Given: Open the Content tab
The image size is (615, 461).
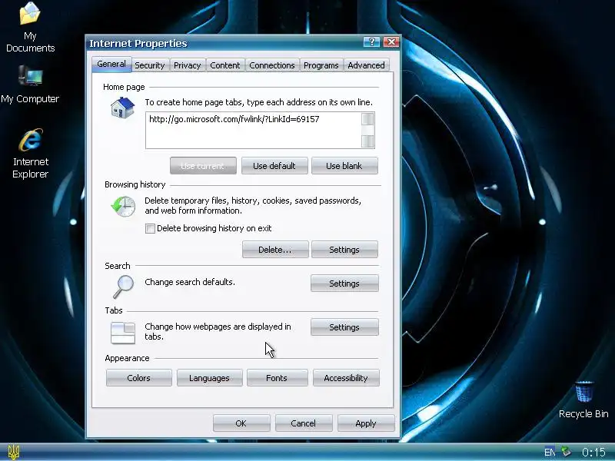Looking at the screenshot, I should pyautogui.click(x=224, y=65).
